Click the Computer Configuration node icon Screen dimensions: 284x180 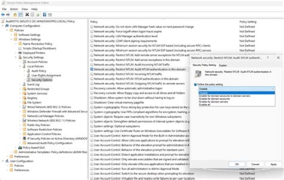7,26
